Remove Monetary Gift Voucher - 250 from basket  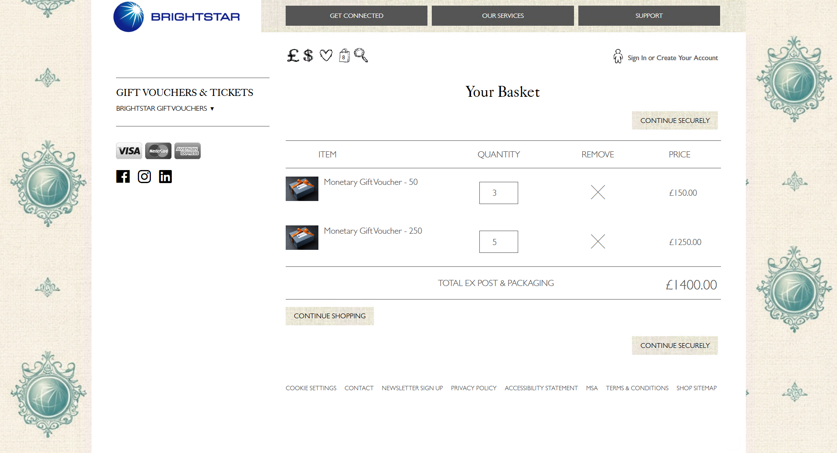point(598,241)
